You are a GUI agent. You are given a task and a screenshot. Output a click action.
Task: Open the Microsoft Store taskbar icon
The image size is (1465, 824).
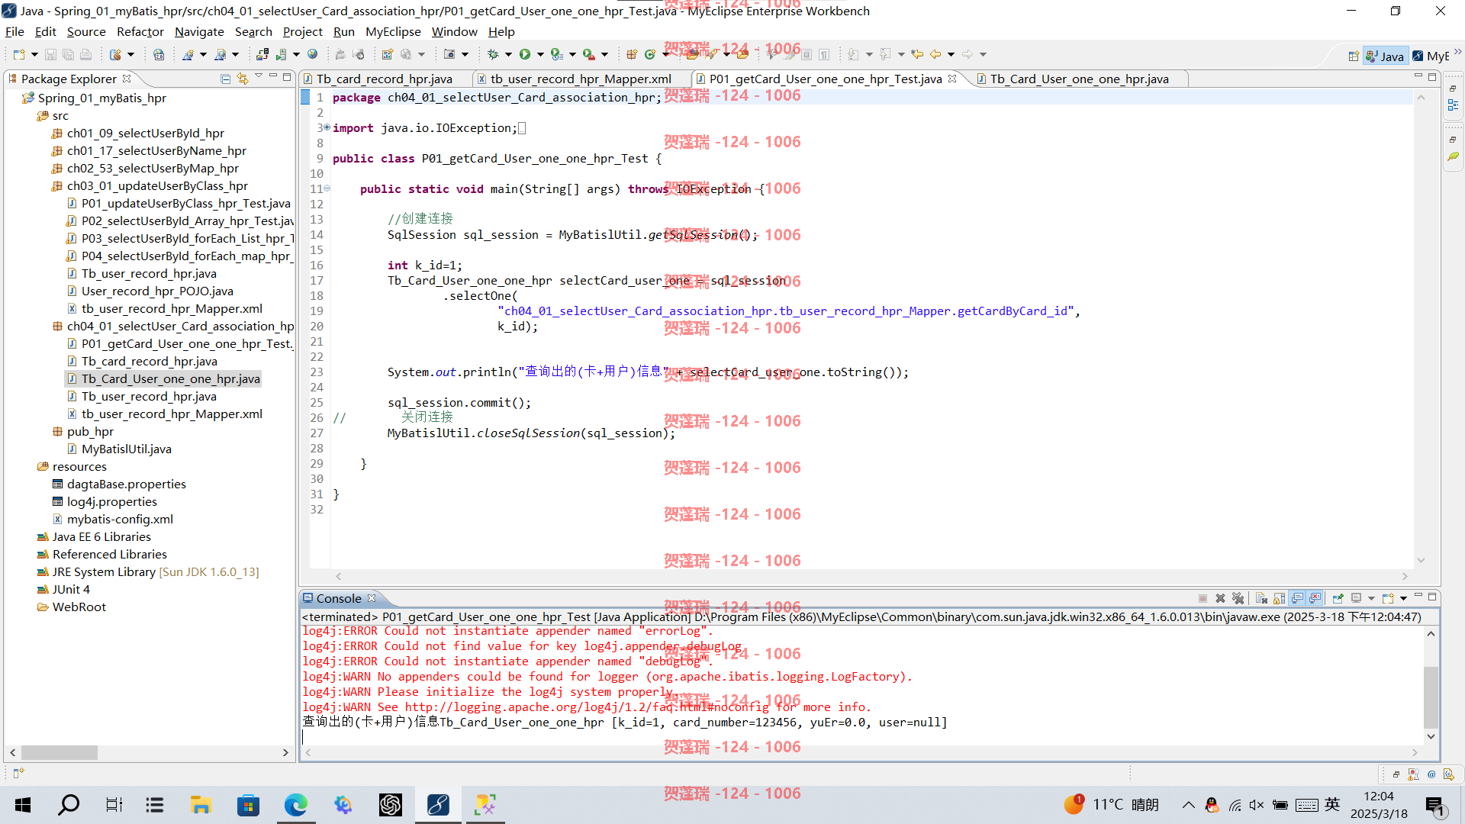point(248,804)
